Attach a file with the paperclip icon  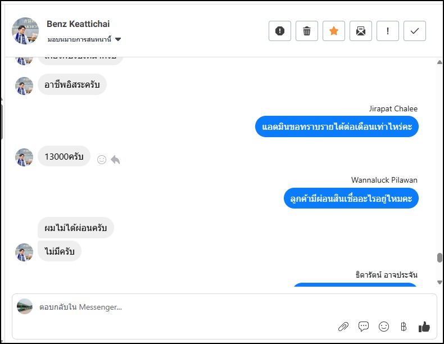coord(343,327)
